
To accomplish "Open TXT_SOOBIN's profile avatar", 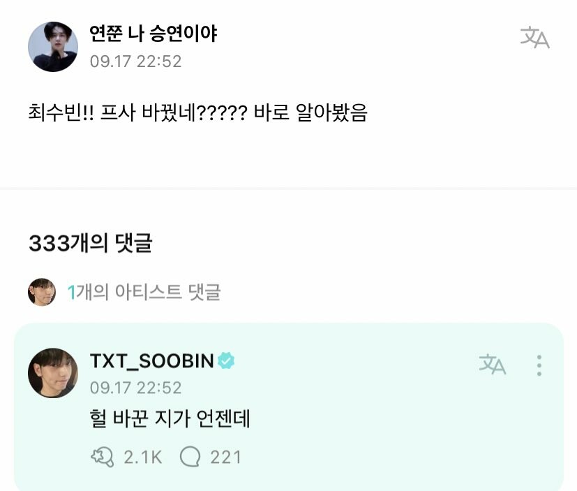I will pyautogui.click(x=53, y=373).
